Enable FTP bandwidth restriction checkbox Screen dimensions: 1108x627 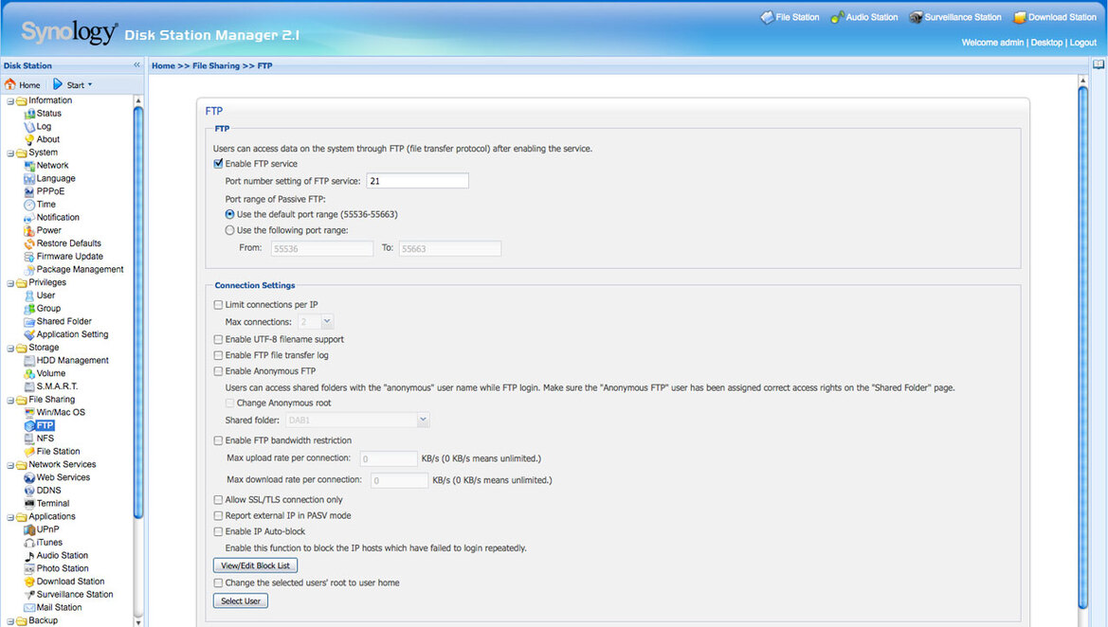(x=218, y=440)
